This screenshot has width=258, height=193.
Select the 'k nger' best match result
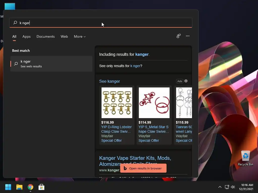click(51, 64)
